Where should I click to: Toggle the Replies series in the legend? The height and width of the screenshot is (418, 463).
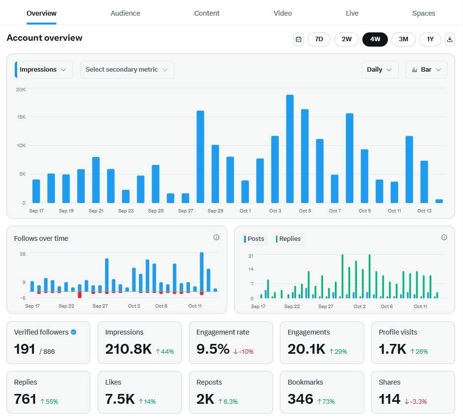pyautogui.click(x=288, y=239)
